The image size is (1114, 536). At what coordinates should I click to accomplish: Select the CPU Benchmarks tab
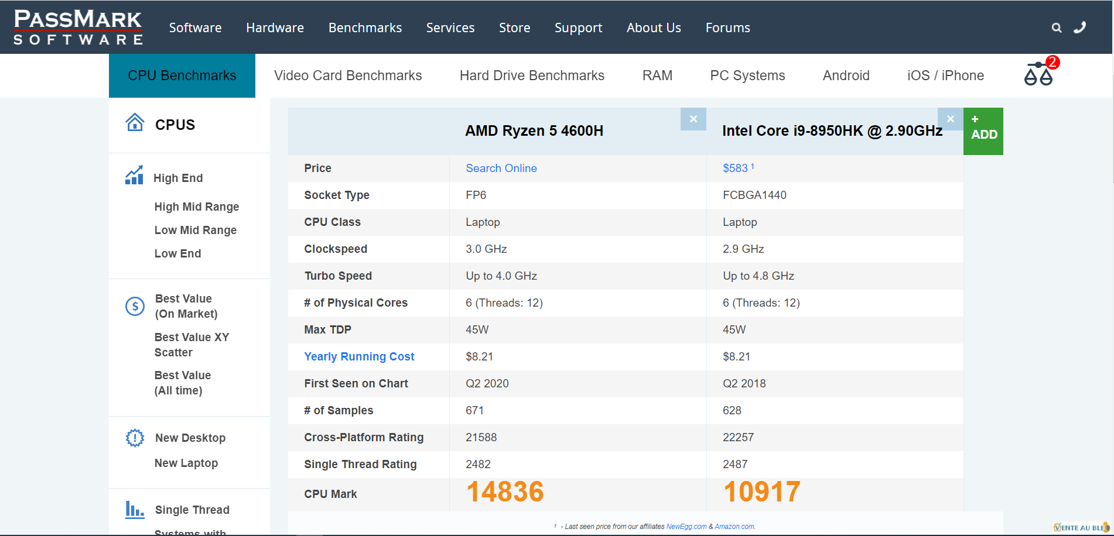click(182, 75)
